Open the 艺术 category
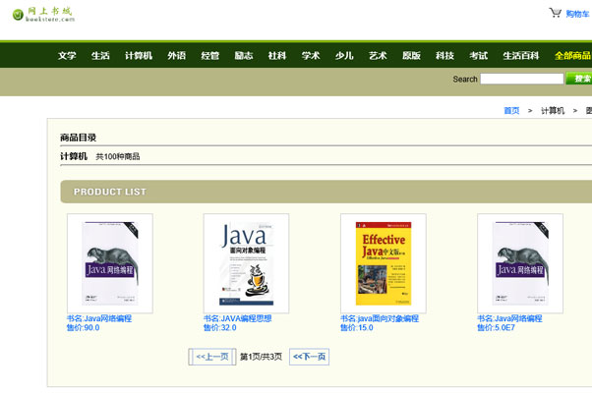Image resolution: width=592 pixels, height=393 pixels. [x=378, y=56]
